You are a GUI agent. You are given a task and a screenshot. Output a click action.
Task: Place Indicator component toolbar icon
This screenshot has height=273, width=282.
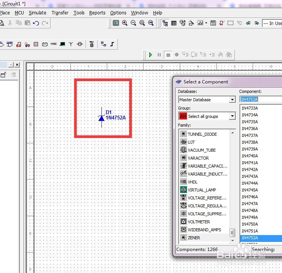[x=36, y=44]
